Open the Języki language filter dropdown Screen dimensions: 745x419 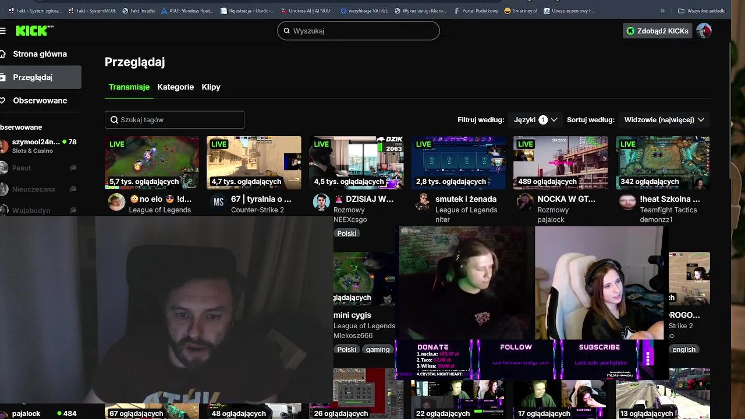coord(535,120)
